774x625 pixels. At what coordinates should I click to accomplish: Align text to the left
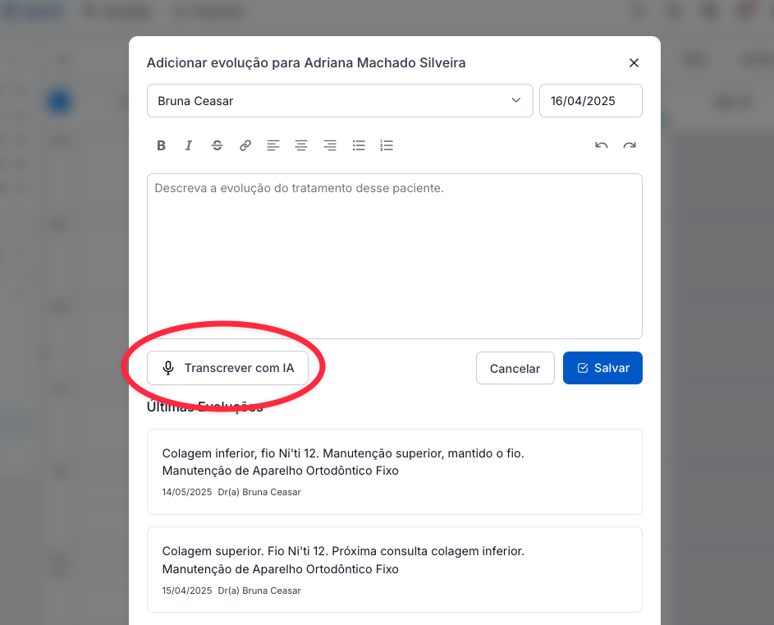pyautogui.click(x=273, y=145)
